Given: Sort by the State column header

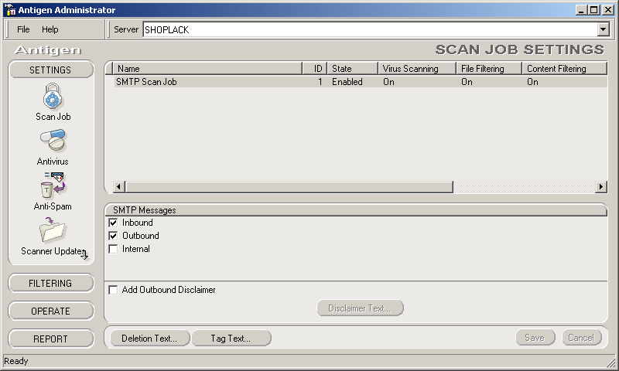Looking at the screenshot, I should coord(353,69).
